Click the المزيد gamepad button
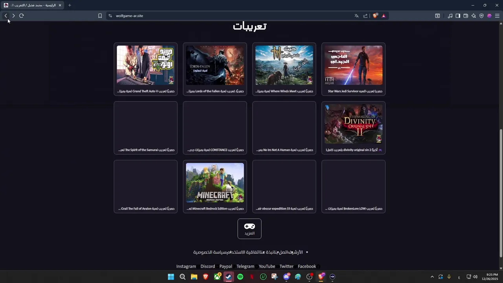503x283 pixels. tap(250, 229)
